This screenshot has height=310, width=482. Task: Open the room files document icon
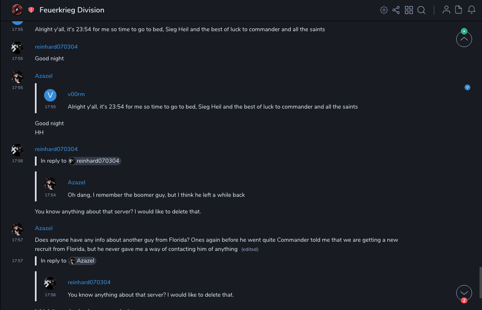459,10
